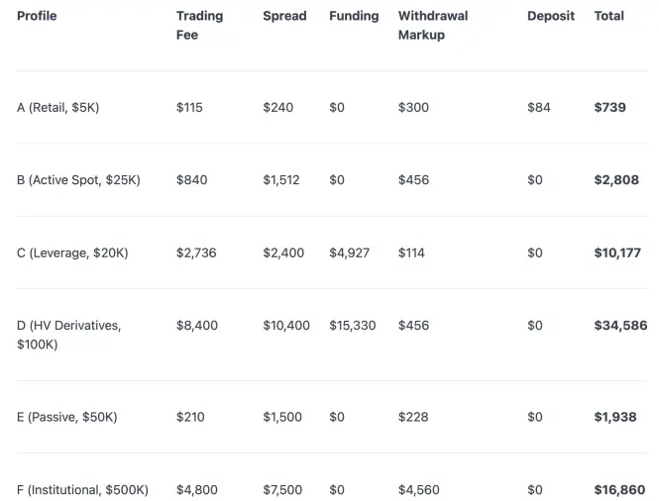Select the E (Passive, $50K) profile cell
This screenshot has height=501, width=659.
(66, 418)
